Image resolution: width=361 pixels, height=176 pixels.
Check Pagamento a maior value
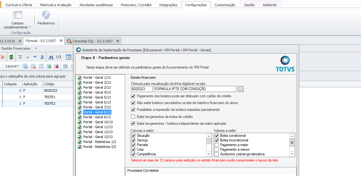216,145
